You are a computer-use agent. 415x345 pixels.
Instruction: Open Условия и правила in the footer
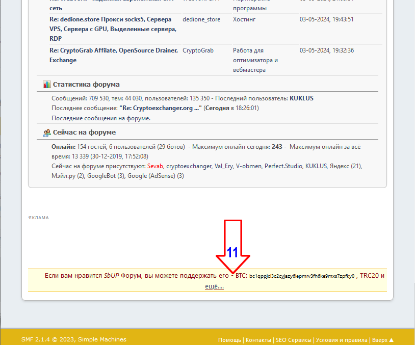pyautogui.click(x=342, y=340)
